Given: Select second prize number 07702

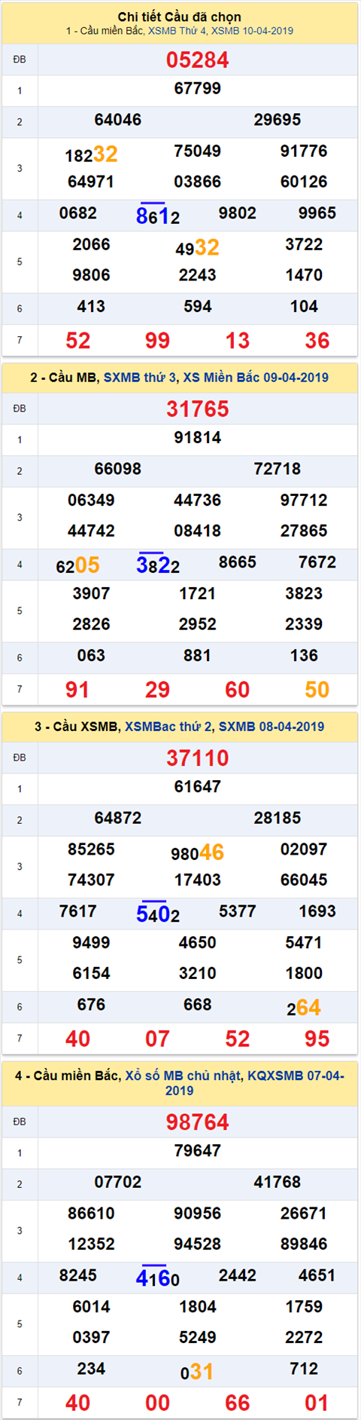Looking at the screenshot, I should pyautogui.click(x=118, y=1183).
